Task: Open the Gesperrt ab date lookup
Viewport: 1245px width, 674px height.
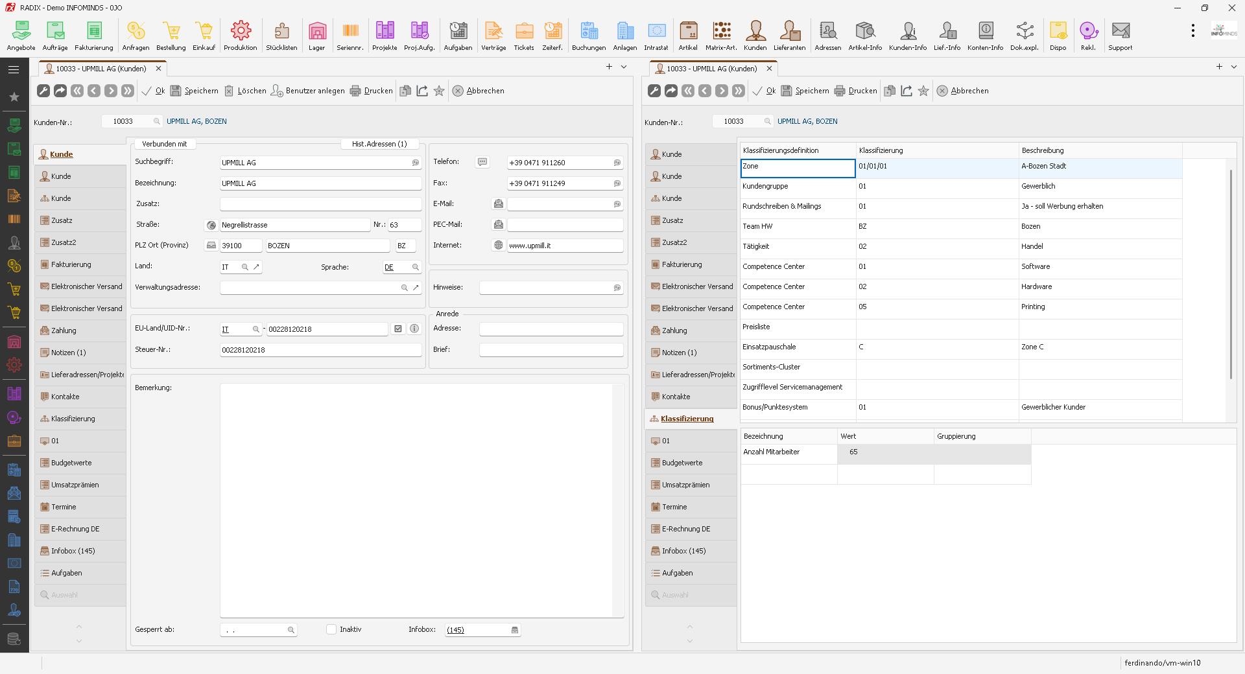Action: (x=291, y=630)
